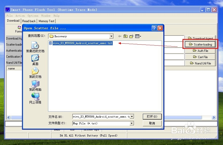Click the Cancel (取消) button
The width and height of the screenshot is (223, 145).
coord(152,123)
